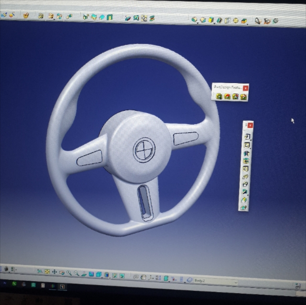The height and width of the screenshot is (305, 306).
Task: Expand the shading mode dropdown arrow
Action: pyautogui.click(x=110, y=278)
